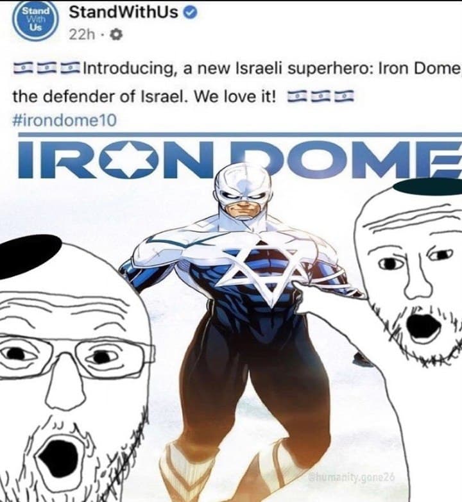Click the left cartoon face's black cap
The height and width of the screenshot is (502, 462).
coord(27,256)
